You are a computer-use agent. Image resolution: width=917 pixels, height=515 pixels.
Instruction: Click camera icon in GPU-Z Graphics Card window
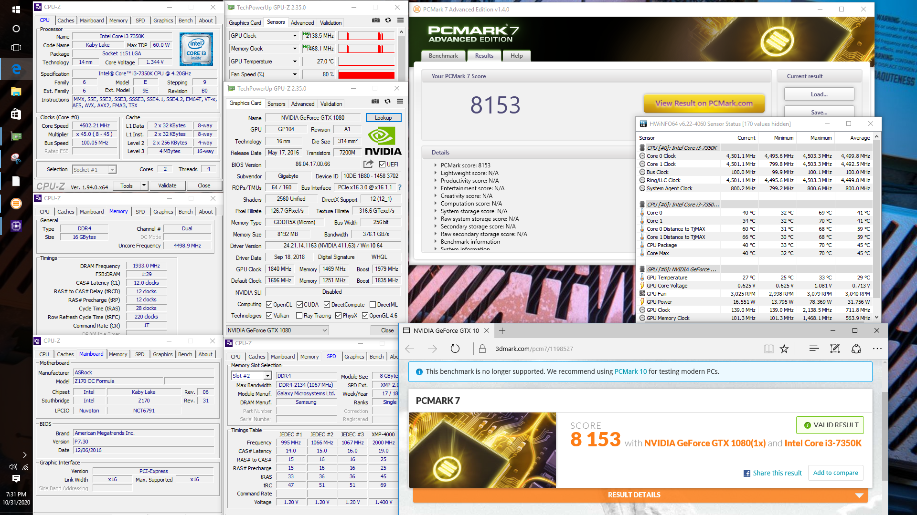click(x=375, y=101)
